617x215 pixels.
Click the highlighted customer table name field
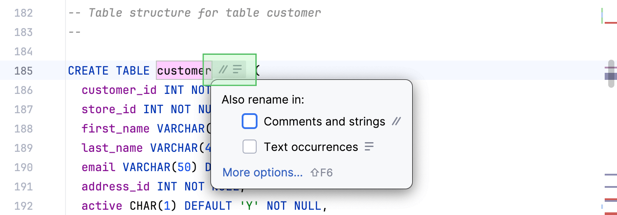point(184,71)
